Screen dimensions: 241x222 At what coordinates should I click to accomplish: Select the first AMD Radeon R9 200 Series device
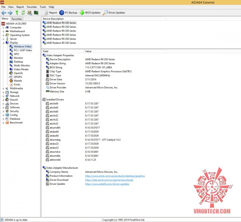pyautogui.click(x=59, y=23)
